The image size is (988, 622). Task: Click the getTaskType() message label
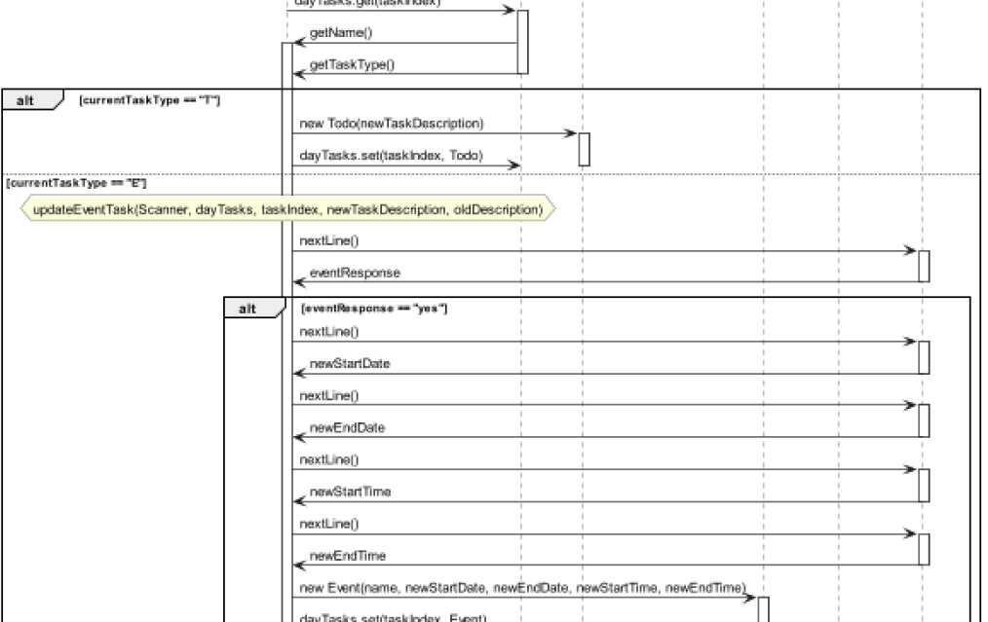pyautogui.click(x=352, y=65)
